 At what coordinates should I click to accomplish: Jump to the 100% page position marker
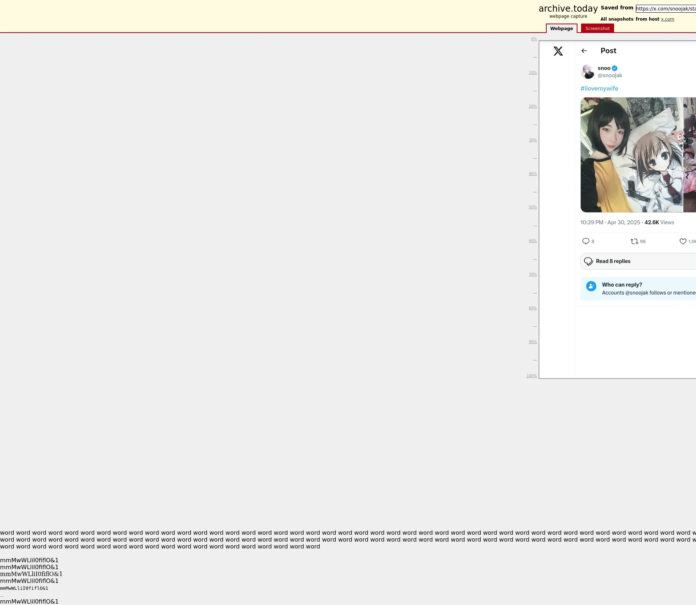531,376
